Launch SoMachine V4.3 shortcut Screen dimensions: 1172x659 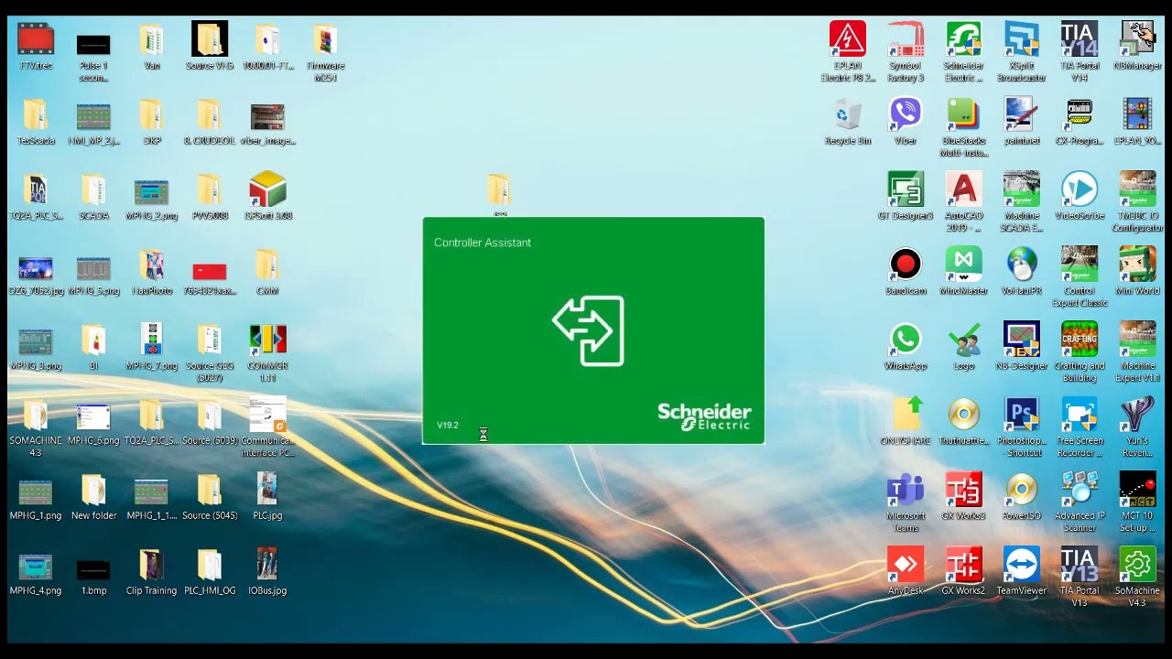click(x=1137, y=565)
